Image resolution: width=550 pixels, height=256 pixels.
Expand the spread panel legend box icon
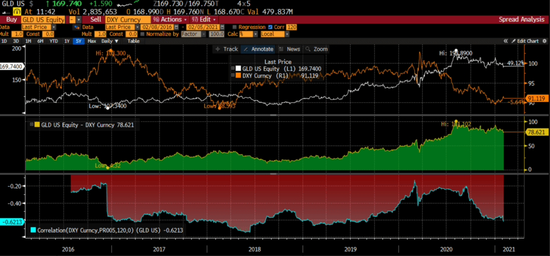31,124
